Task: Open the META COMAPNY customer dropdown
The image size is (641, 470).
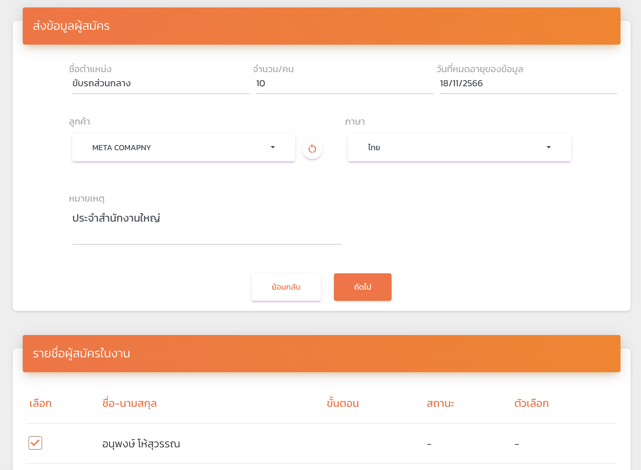Action: 183,148
